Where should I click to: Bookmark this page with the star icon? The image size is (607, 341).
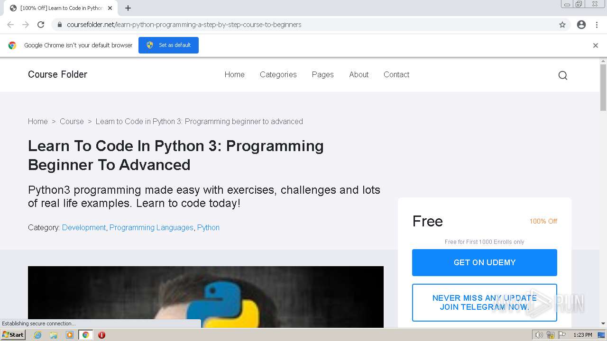click(562, 25)
